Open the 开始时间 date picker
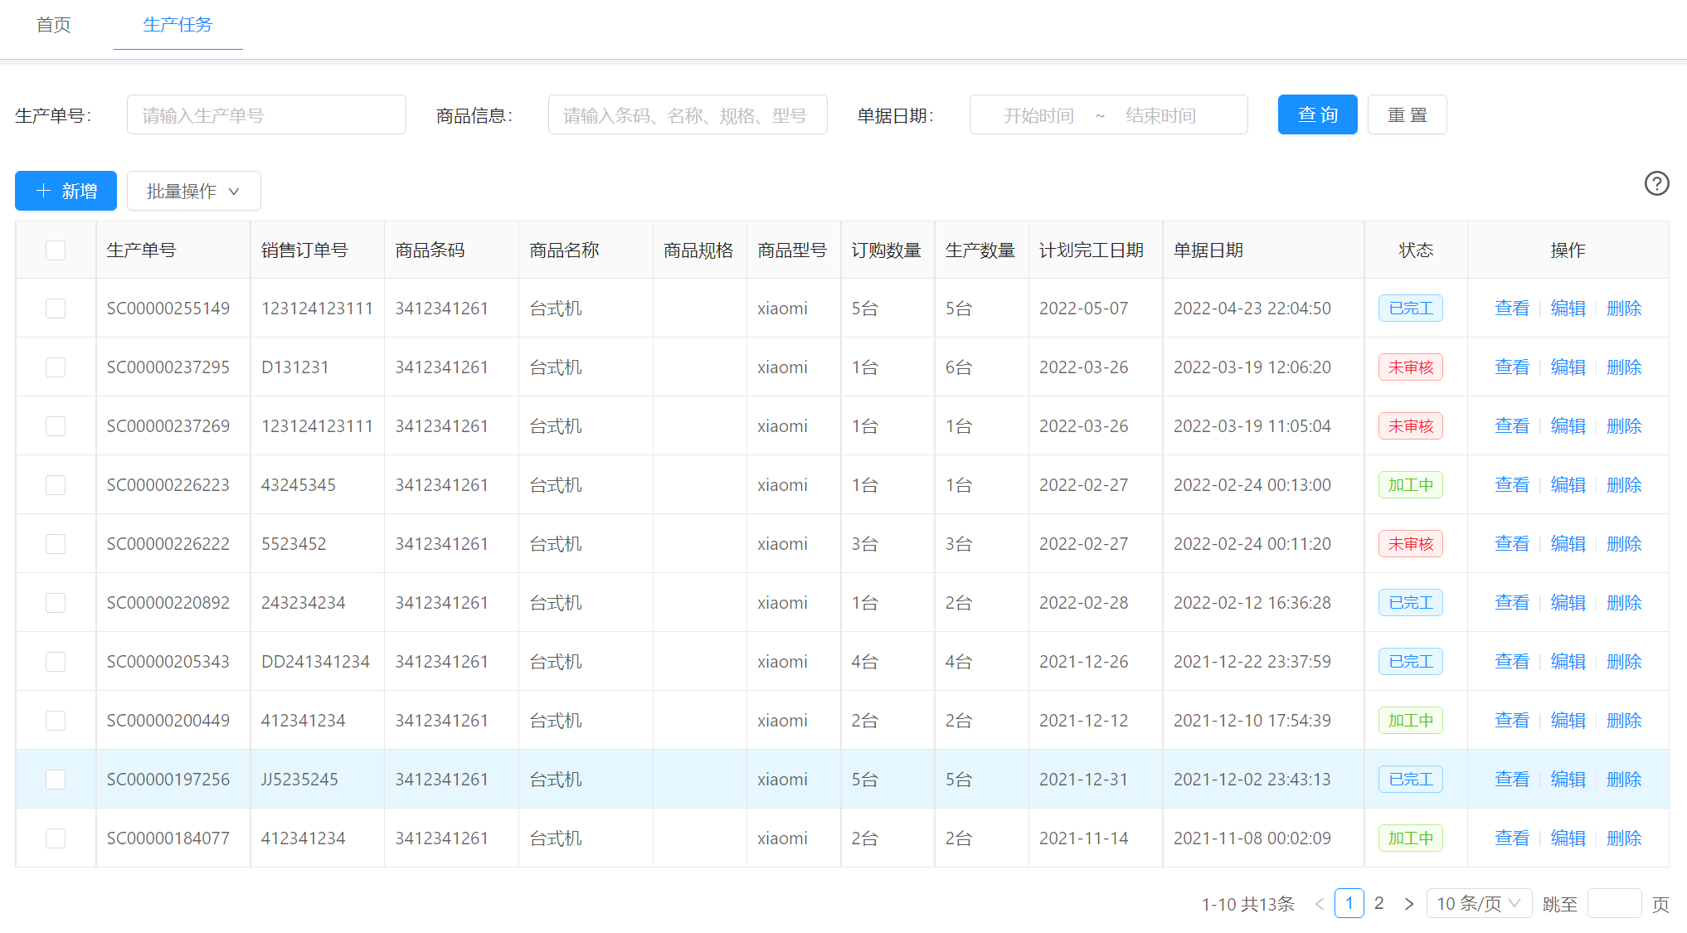 pos(1038,115)
